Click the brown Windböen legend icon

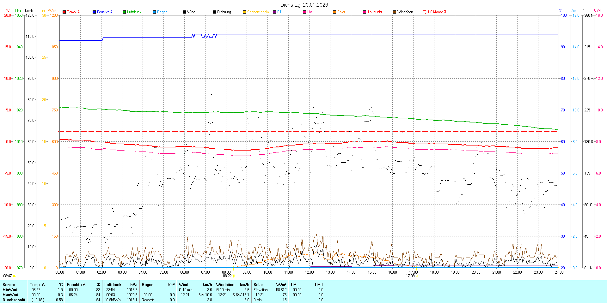[x=395, y=12]
